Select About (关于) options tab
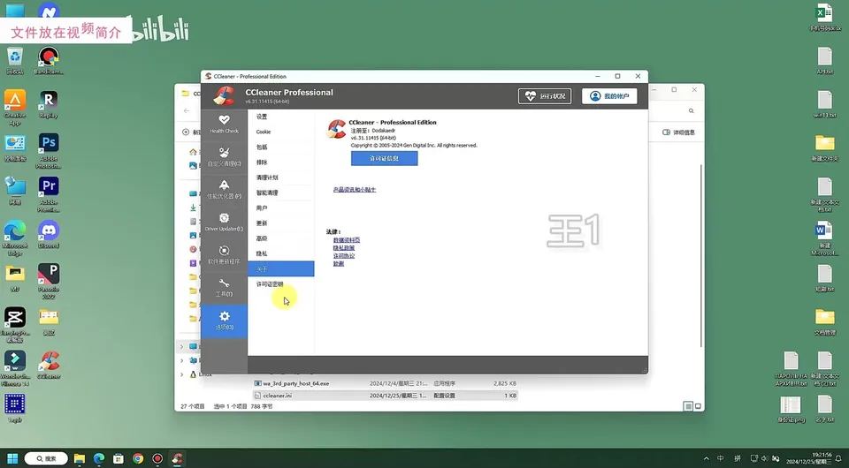 tap(281, 268)
